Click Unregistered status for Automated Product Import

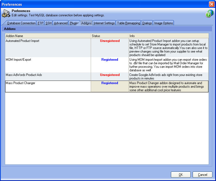point(110,41)
